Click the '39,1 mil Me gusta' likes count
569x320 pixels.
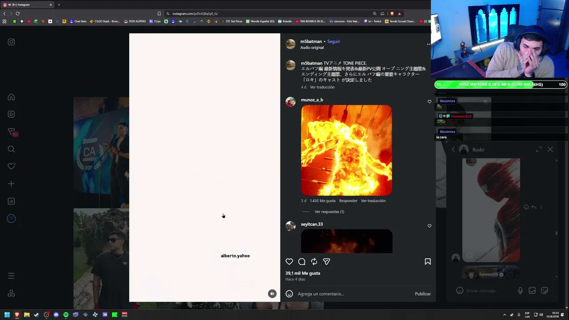pos(303,273)
